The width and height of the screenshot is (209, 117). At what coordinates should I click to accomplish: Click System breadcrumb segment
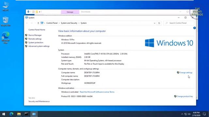(84, 23)
